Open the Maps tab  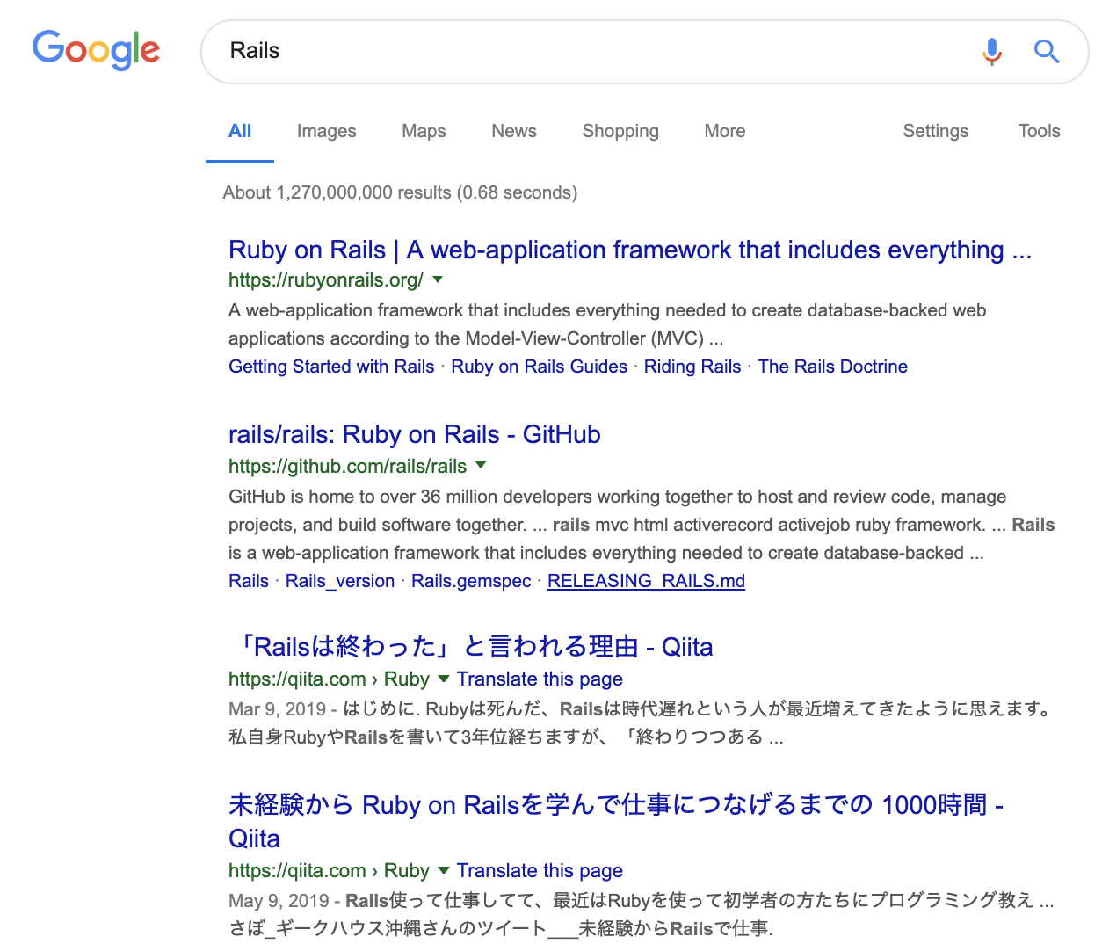(x=424, y=131)
